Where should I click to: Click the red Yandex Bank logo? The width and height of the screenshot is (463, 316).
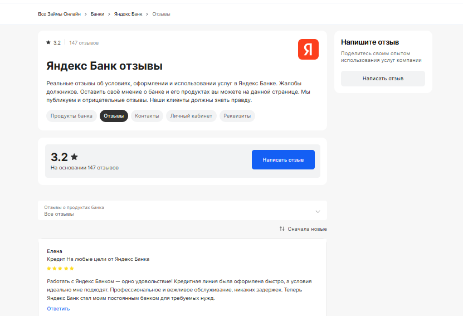tap(308, 49)
